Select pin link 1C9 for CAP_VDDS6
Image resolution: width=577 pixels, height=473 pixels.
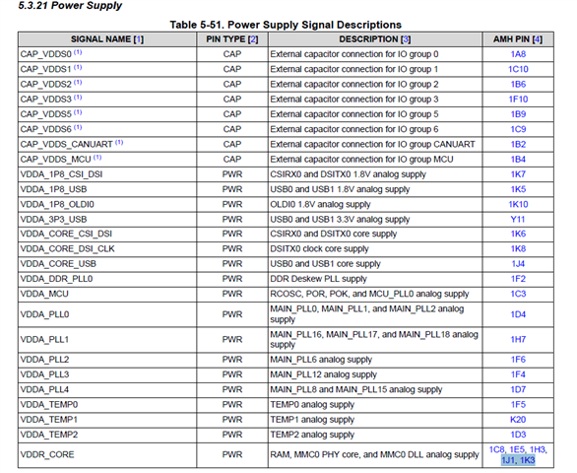coord(518,129)
